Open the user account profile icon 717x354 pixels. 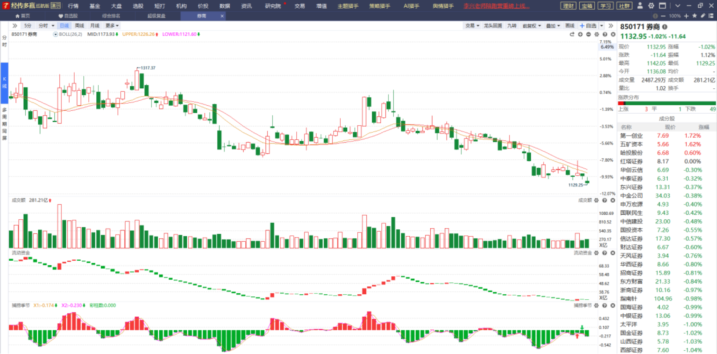pyautogui.click(x=640, y=6)
